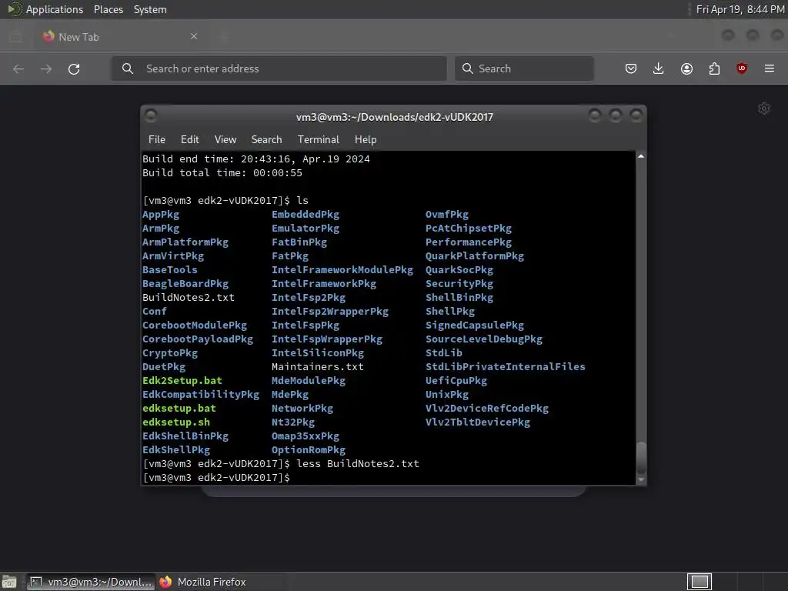
Task: Click terminal scrollbar down arrow
Action: 641,480
